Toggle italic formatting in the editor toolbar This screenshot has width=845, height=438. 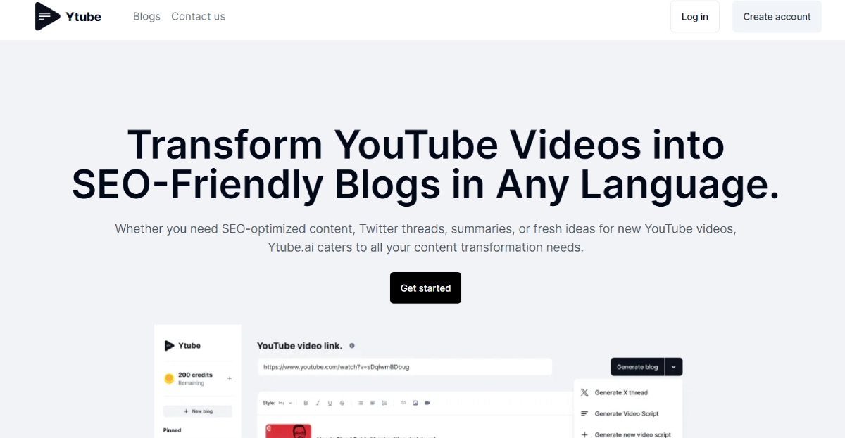(318, 403)
